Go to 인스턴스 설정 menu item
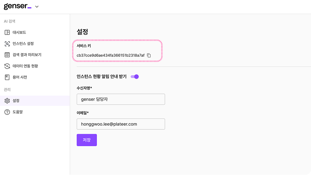 (23, 44)
